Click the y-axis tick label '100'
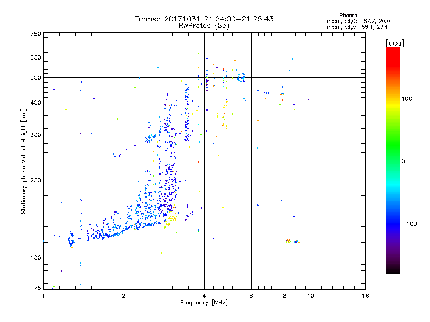This screenshot has height=322, width=430. coord(36,258)
